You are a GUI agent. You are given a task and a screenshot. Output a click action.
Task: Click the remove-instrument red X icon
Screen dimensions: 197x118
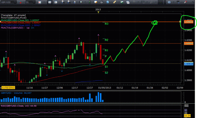pos(20,2)
